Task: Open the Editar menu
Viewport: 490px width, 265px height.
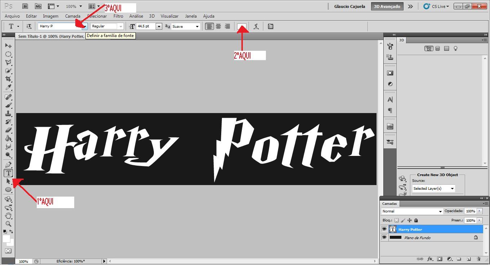Action: click(31, 16)
